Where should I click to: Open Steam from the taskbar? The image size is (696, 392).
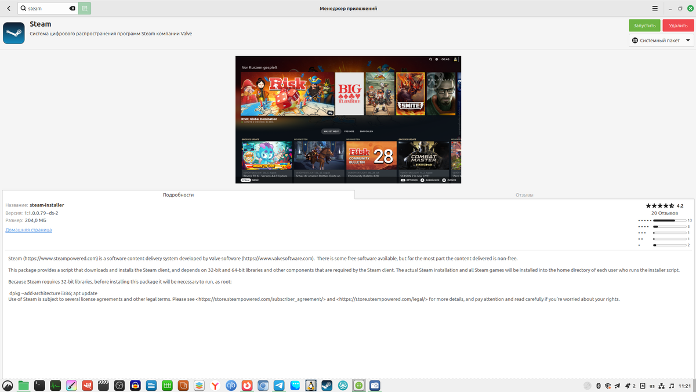pos(327,385)
